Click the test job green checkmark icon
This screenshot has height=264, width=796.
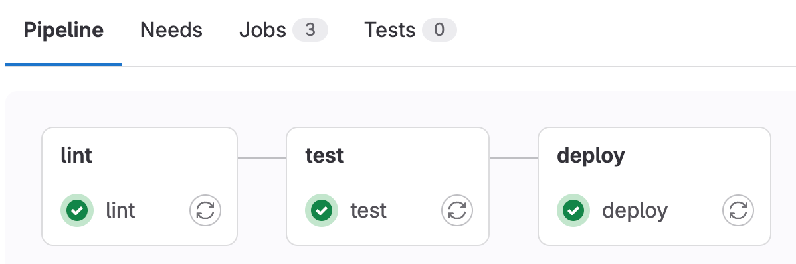[x=322, y=210]
